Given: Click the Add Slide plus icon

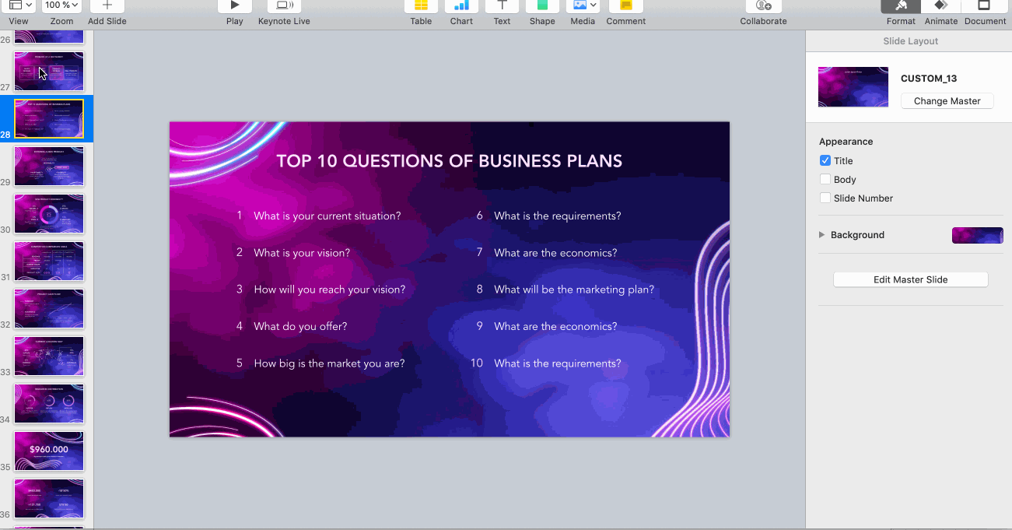Looking at the screenshot, I should click(107, 6).
